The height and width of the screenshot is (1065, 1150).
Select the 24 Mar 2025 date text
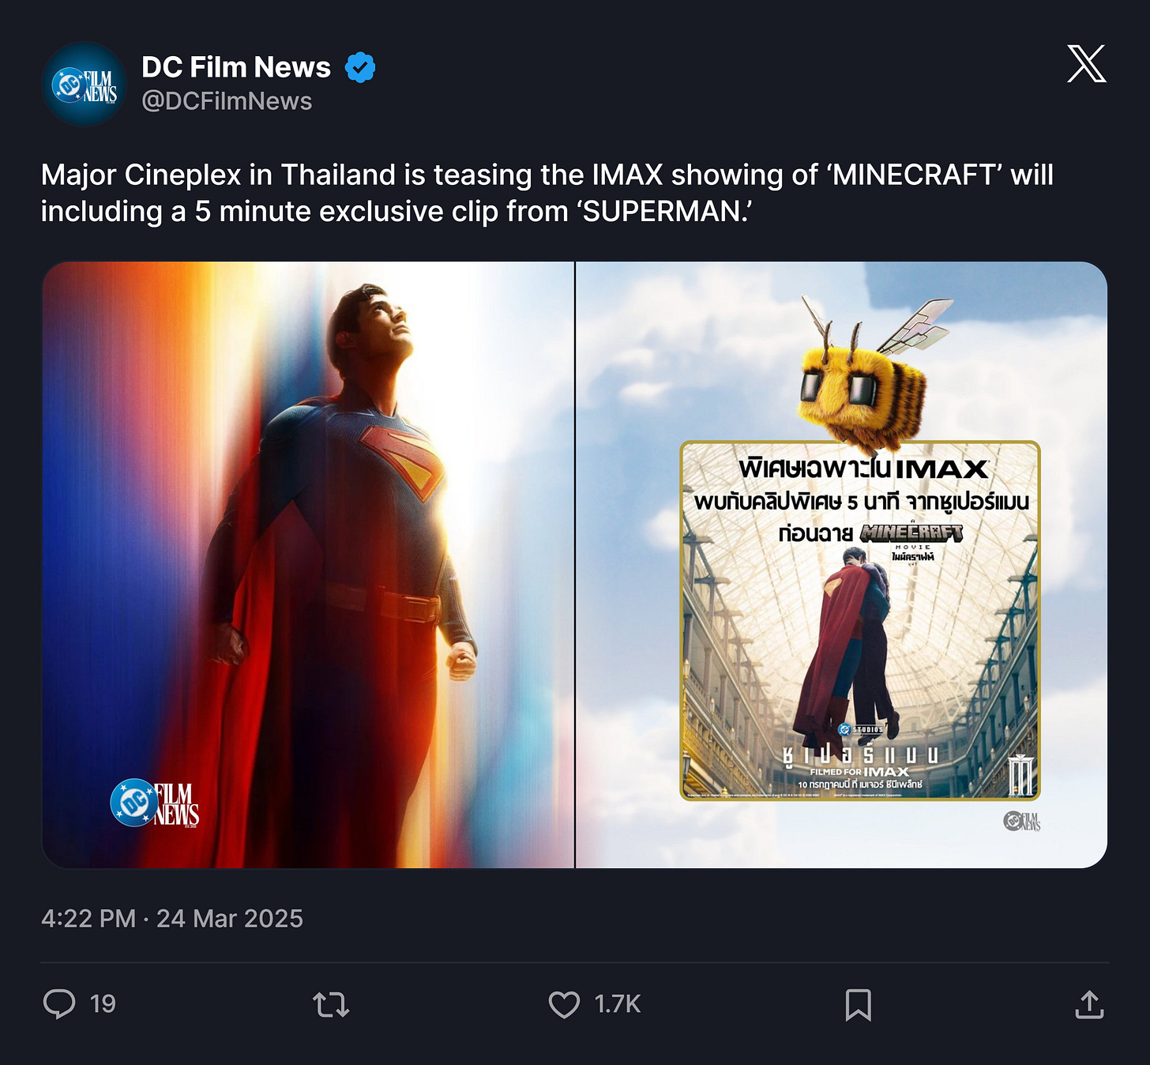230,918
